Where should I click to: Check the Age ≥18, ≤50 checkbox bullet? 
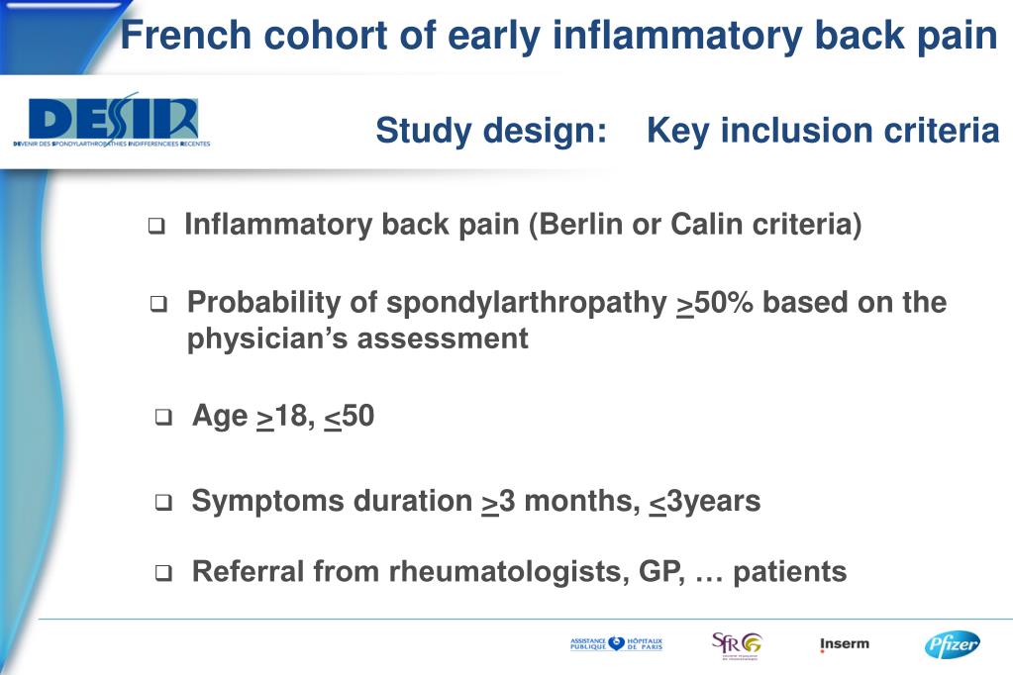coord(164,417)
